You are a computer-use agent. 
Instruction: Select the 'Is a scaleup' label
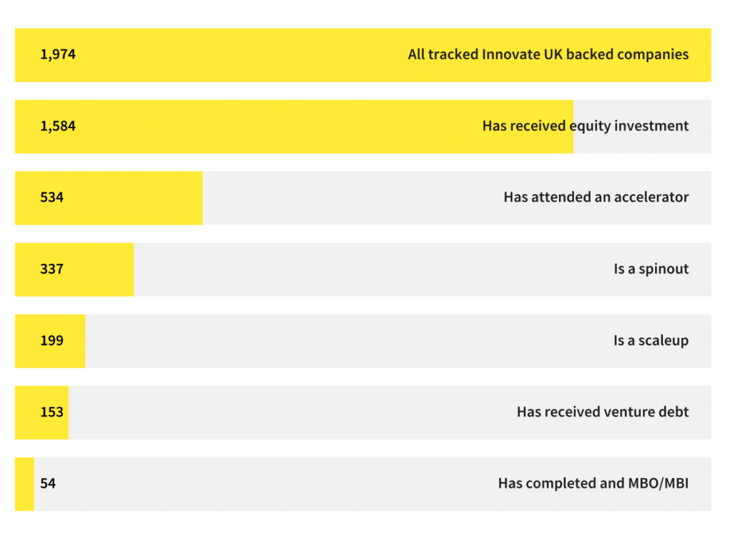click(x=651, y=340)
